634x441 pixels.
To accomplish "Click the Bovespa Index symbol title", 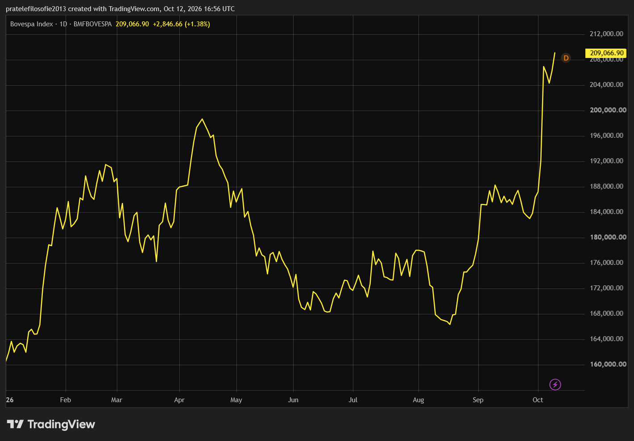I will [32, 24].
